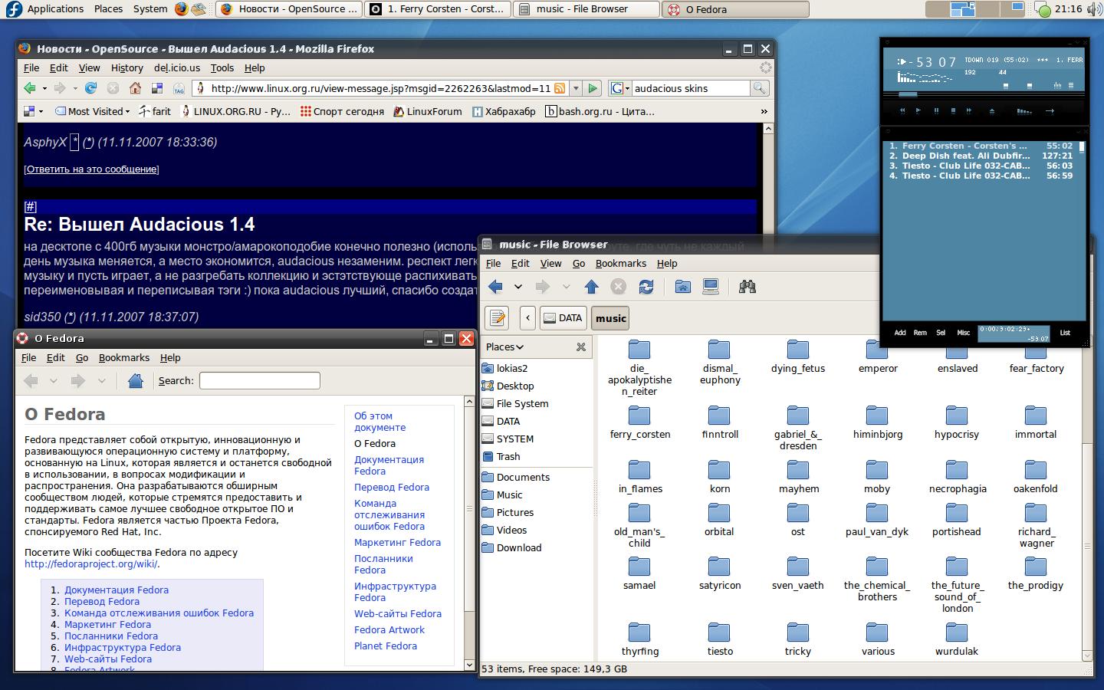1104x690 pixels.
Task: Click Firefox Reload button
Action: point(90,88)
